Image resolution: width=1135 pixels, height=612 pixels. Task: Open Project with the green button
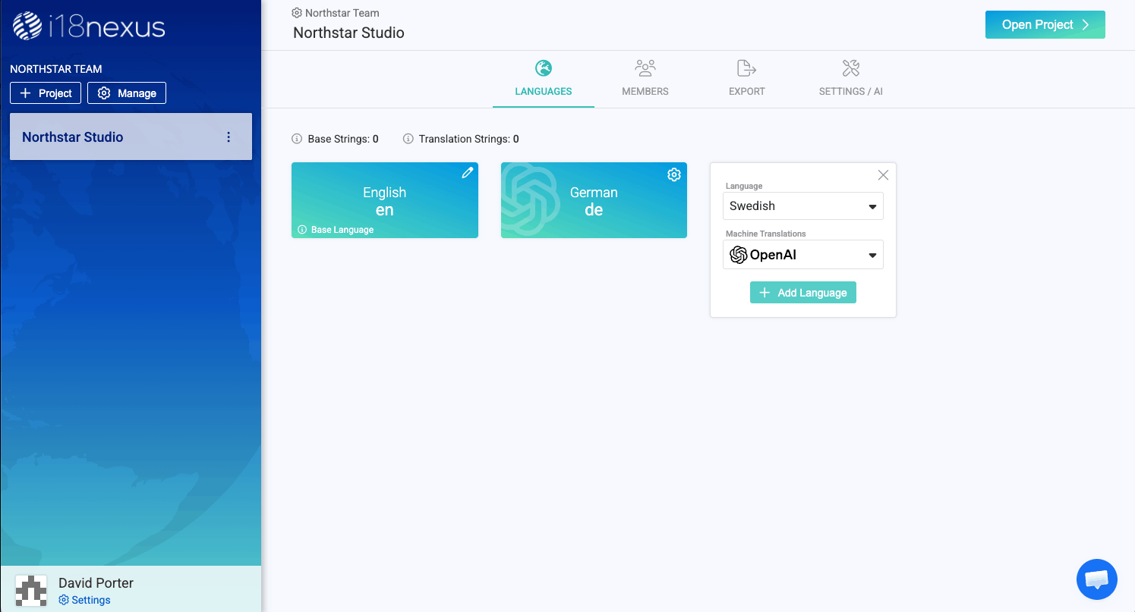click(1045, 24)
